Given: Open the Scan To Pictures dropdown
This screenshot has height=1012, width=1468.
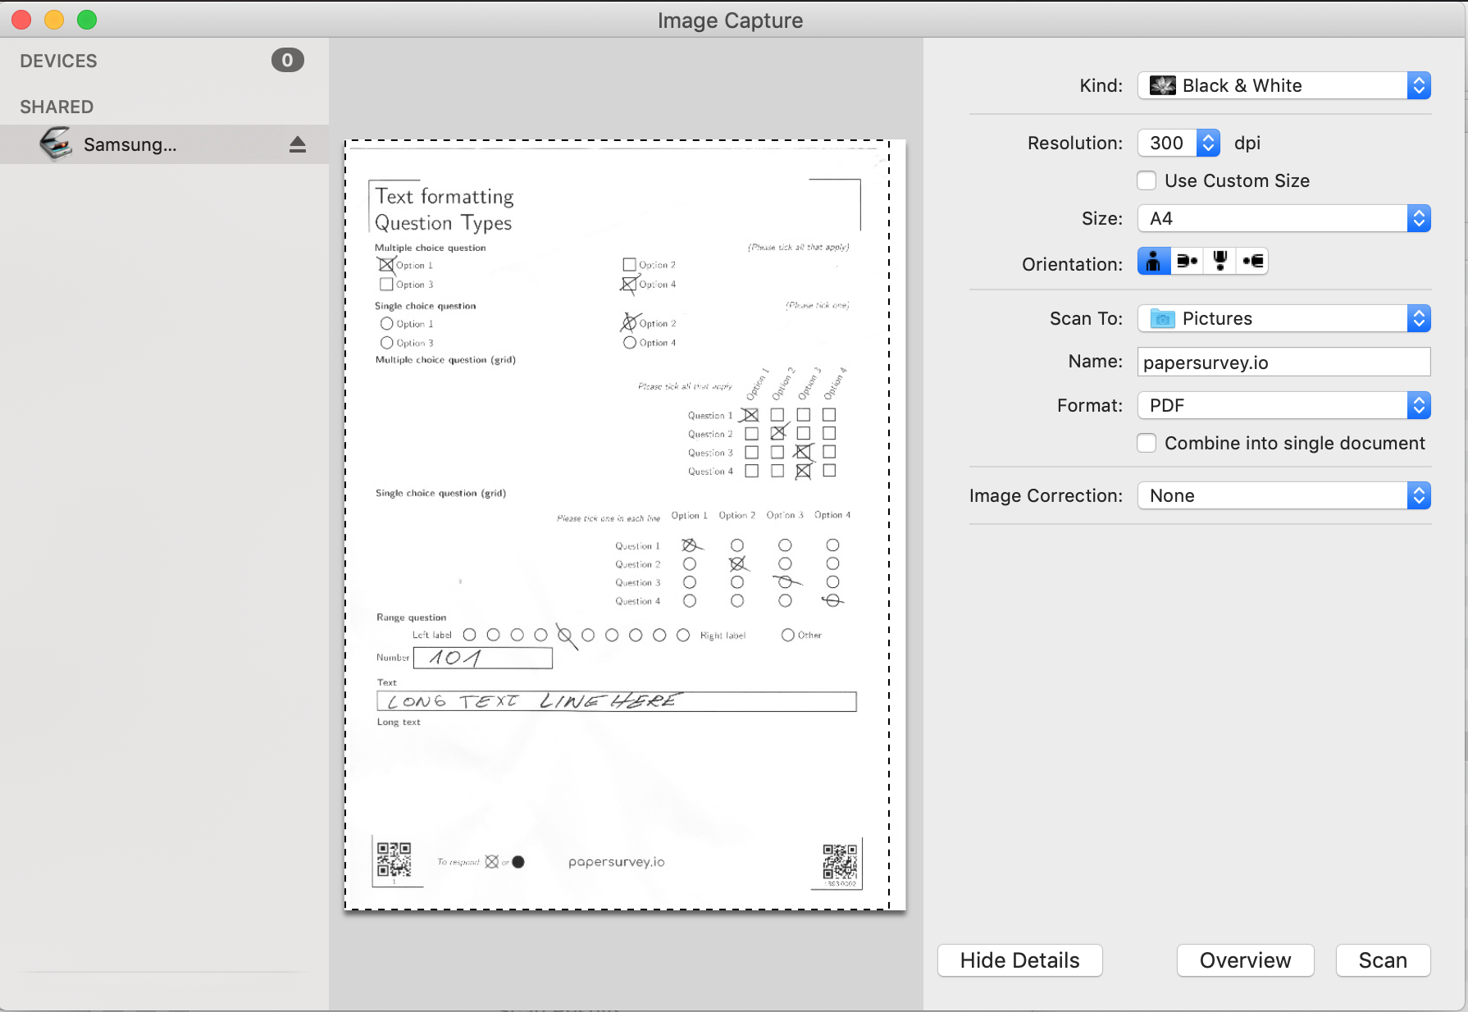Looking at the screenshot, I should [x=1284, y=319].
